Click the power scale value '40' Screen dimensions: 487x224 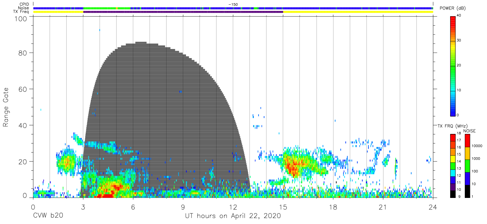[459, 16]
